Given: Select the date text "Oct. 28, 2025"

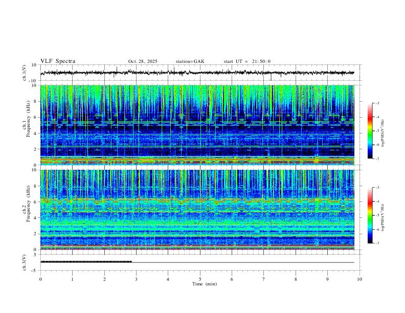Looking at the screenshot, I should pyautogui.click(x=143, y=61).
